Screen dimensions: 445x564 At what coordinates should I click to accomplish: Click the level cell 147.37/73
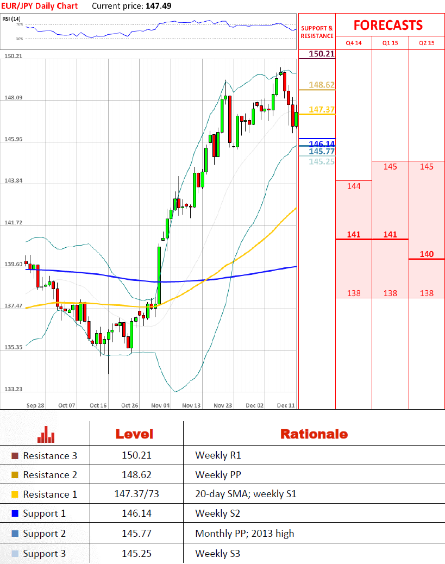click(x=137, y=494)
